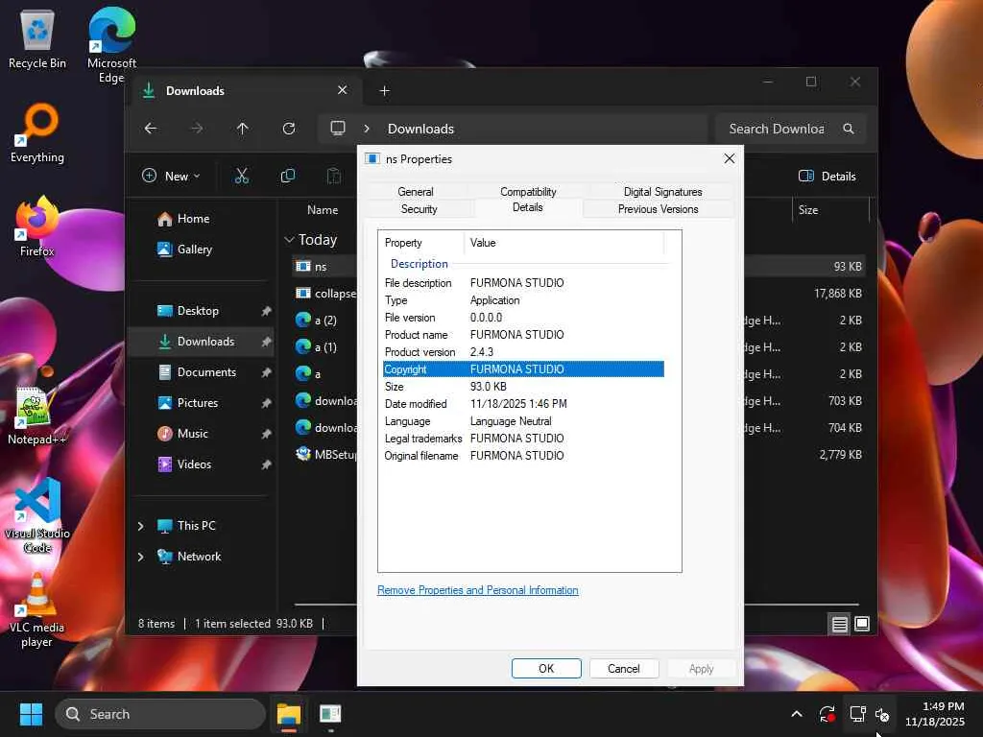Click the muted volume tray icon

(882, 714)
